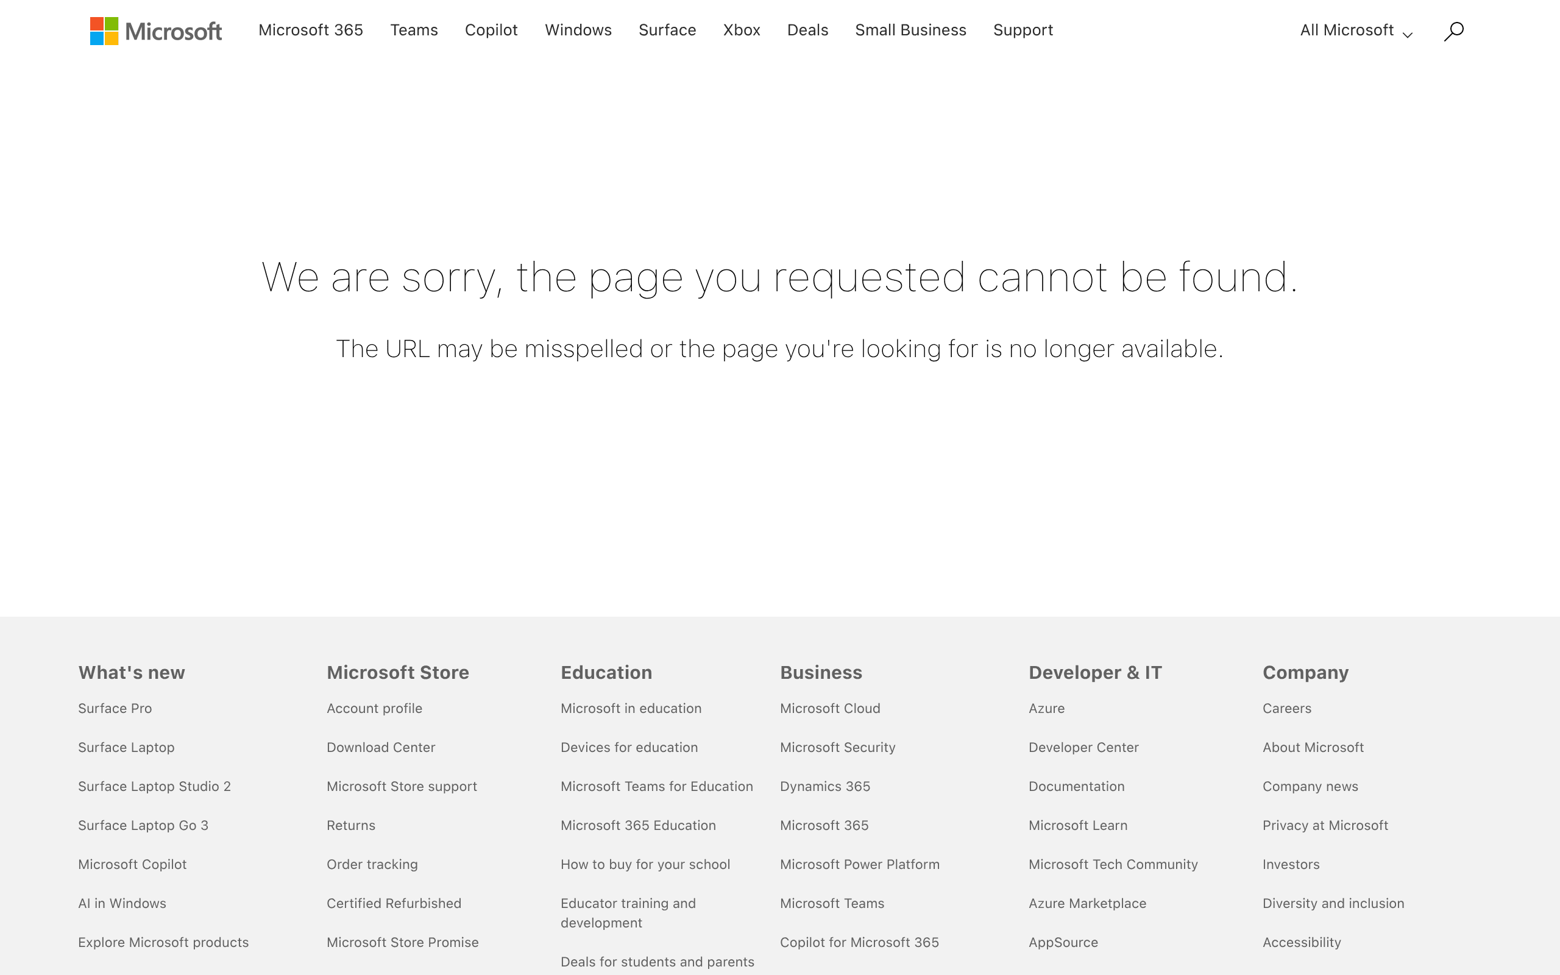Screen dimensions: 1560x975
Task: Select Copilot in the top navigation
Action: click(x=491, y=30)
